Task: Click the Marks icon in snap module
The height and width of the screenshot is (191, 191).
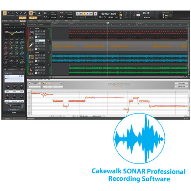Action: [39, 13]
